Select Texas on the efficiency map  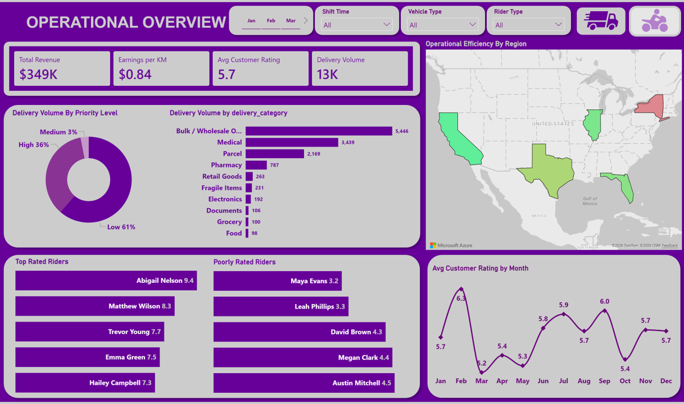(545, 168)
